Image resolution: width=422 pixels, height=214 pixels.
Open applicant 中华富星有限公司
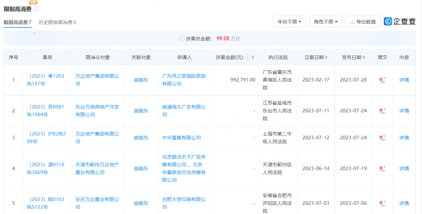(181, 138)
